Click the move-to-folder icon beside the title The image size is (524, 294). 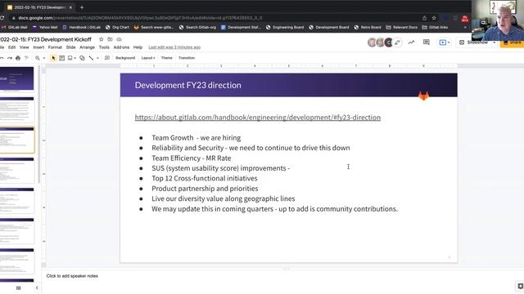pos(110,39)
